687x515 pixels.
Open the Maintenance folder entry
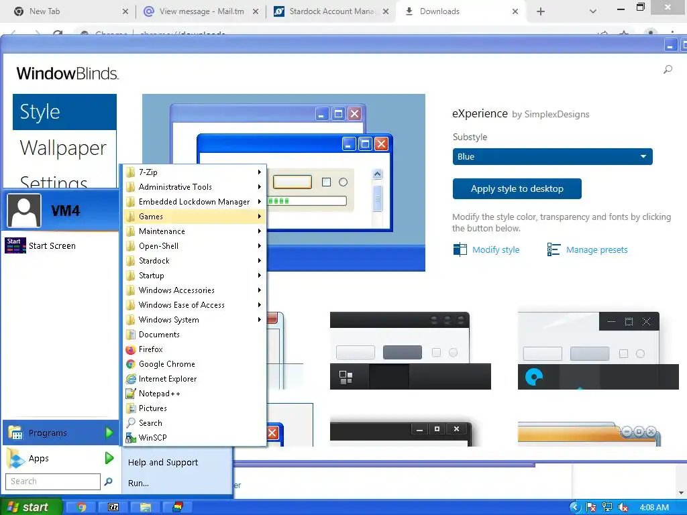tap(194, 231)
